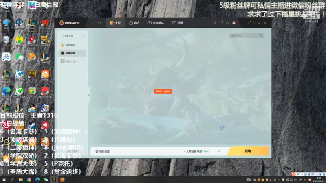Open PUBG Battlegrounds desktop shortcut
This screenshot has height=183, width=326.
[32, 76]
